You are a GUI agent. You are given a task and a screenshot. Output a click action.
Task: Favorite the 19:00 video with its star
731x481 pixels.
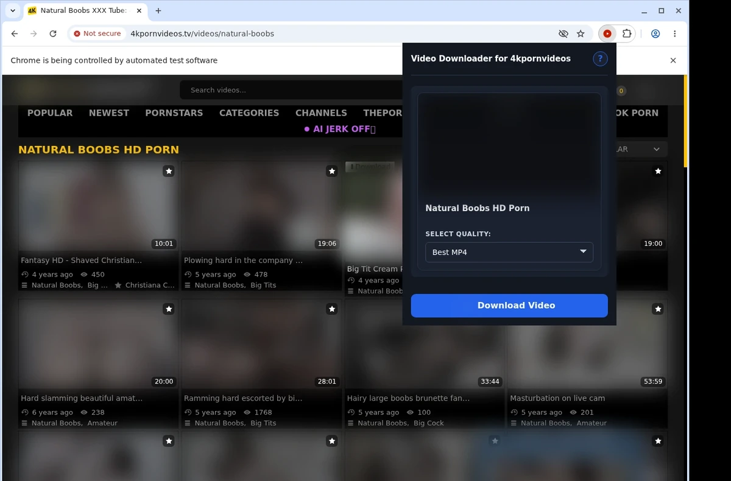click(x=658, y=171)
